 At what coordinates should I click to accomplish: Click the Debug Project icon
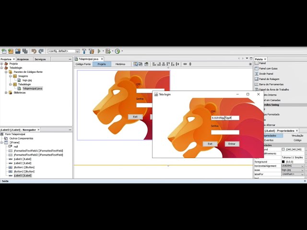pos(108,51)
